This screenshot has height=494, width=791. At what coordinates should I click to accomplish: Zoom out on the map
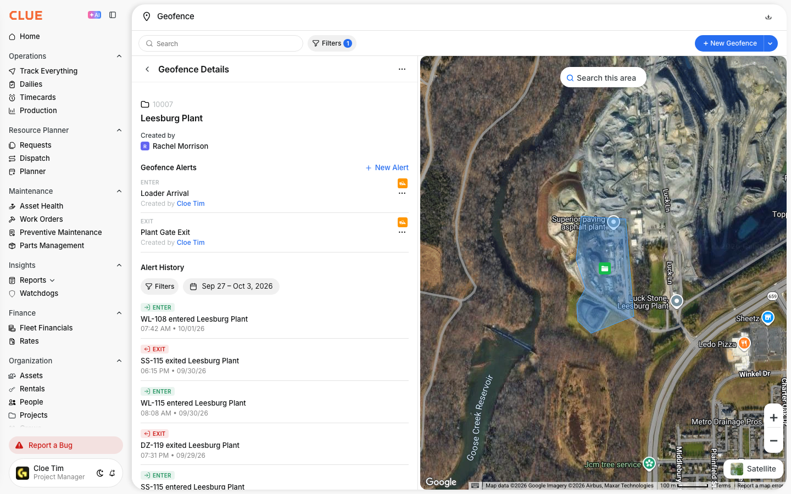tap(773, 441)
